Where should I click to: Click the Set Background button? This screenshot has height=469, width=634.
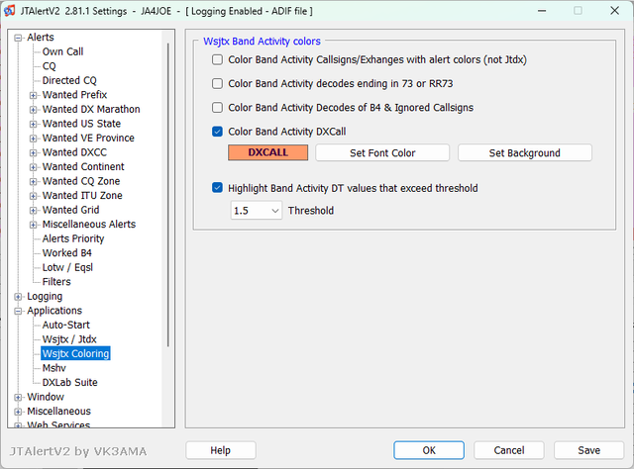coord(524,152)
